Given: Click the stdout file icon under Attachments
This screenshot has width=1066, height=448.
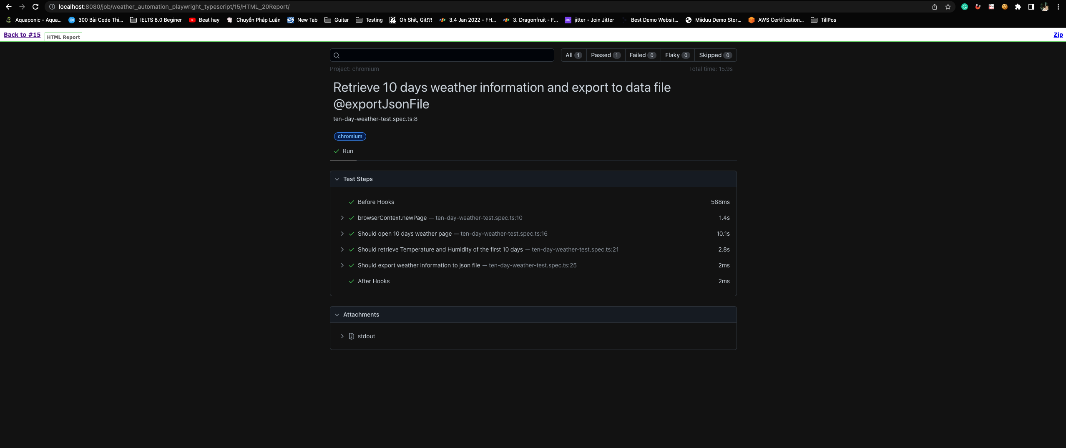Looking at the screenshot, I should click(x=352, y=336).
